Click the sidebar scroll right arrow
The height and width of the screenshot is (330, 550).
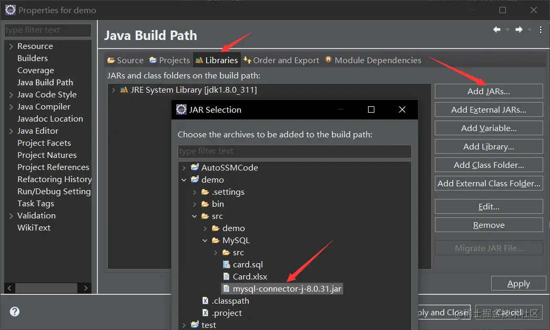pos(86,288)
